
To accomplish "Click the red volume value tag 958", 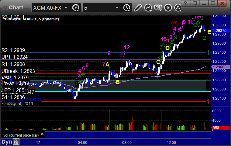I will click(x=220, y=127).
